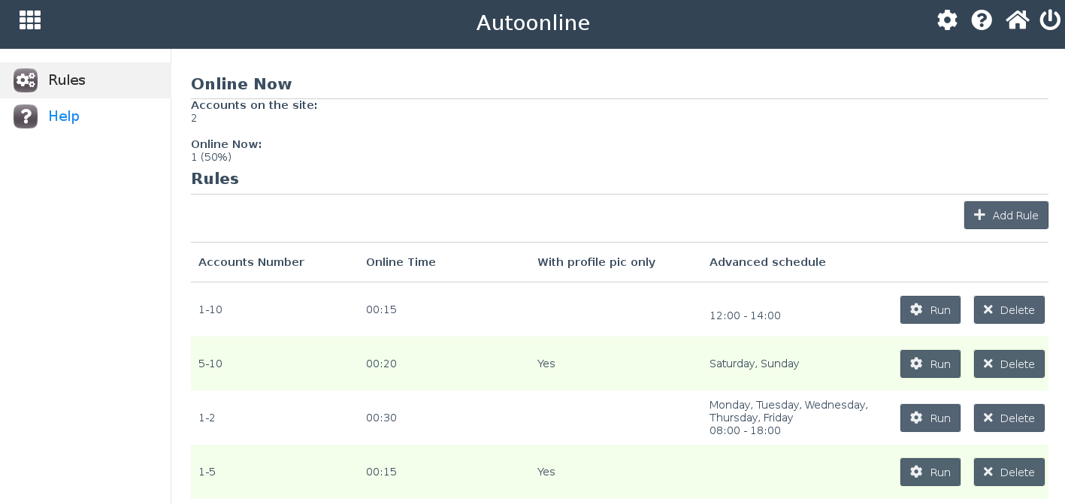
Task: Open settings via the gear icon
Action: pos(947,20)
